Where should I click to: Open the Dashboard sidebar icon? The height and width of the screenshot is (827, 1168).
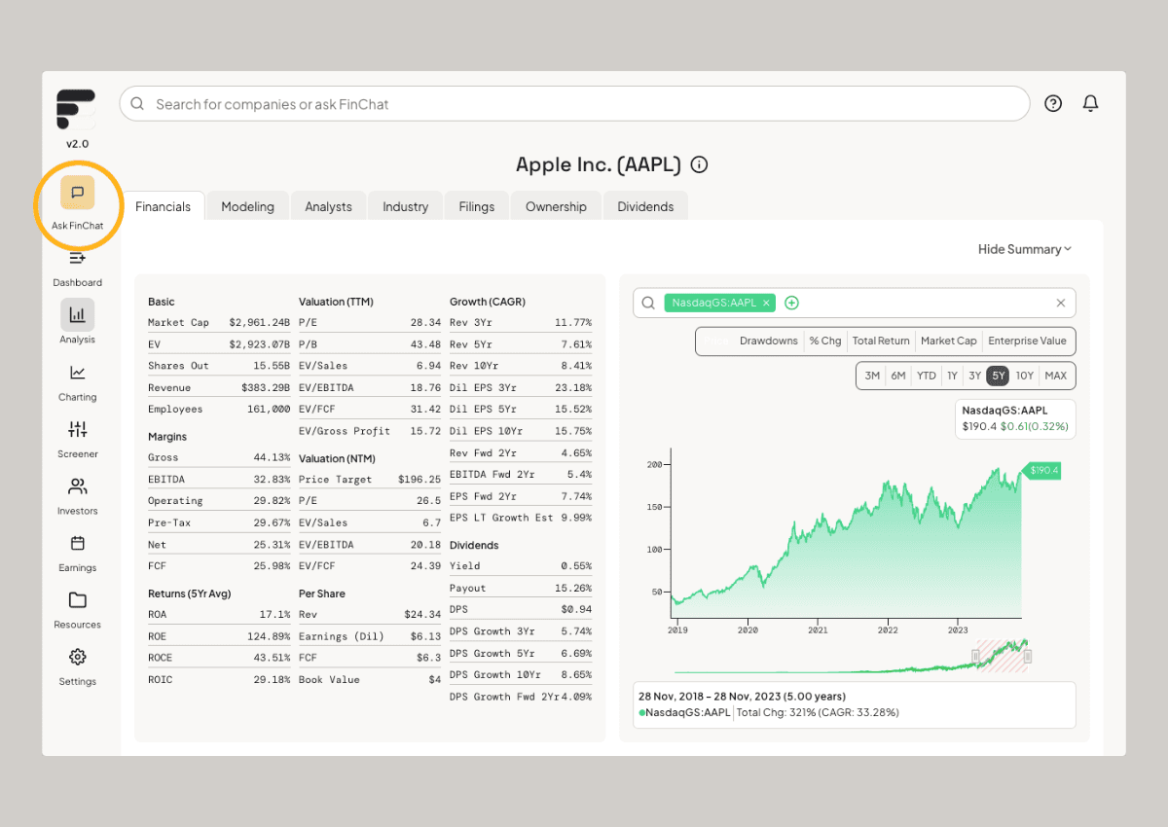tap(77, 258)
